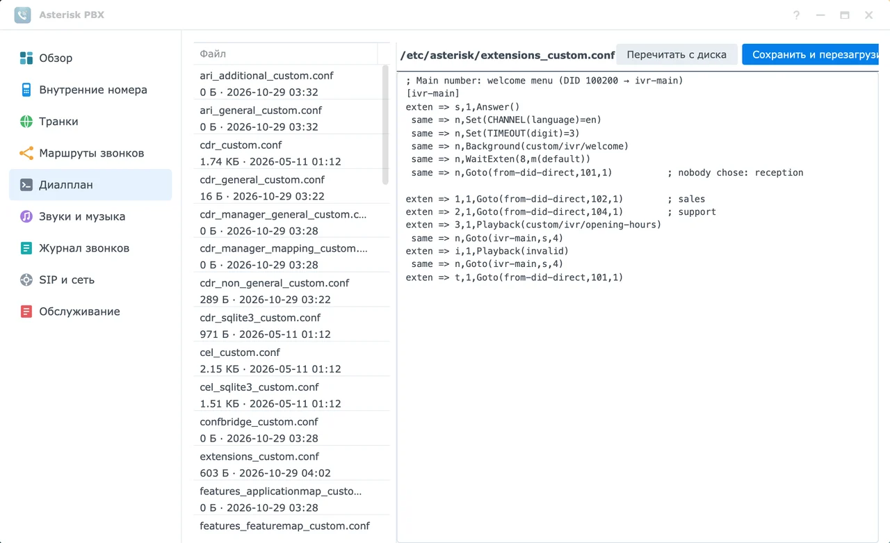Click Перечитать с диска button
Screen dimensions: 890x543
[677, 54]
